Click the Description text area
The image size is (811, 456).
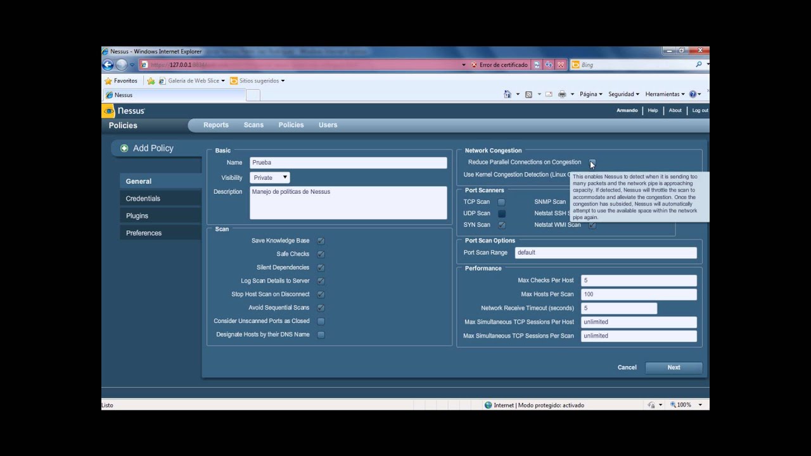point(348,203)
